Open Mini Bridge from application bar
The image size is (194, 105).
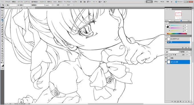point(84,2)
